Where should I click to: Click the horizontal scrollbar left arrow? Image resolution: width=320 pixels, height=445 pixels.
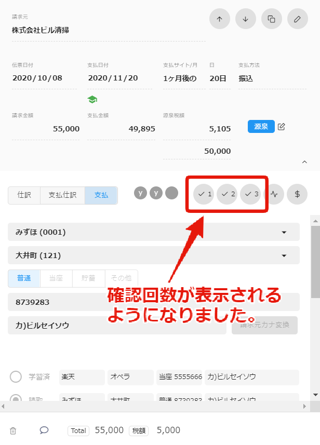[3, 407]
